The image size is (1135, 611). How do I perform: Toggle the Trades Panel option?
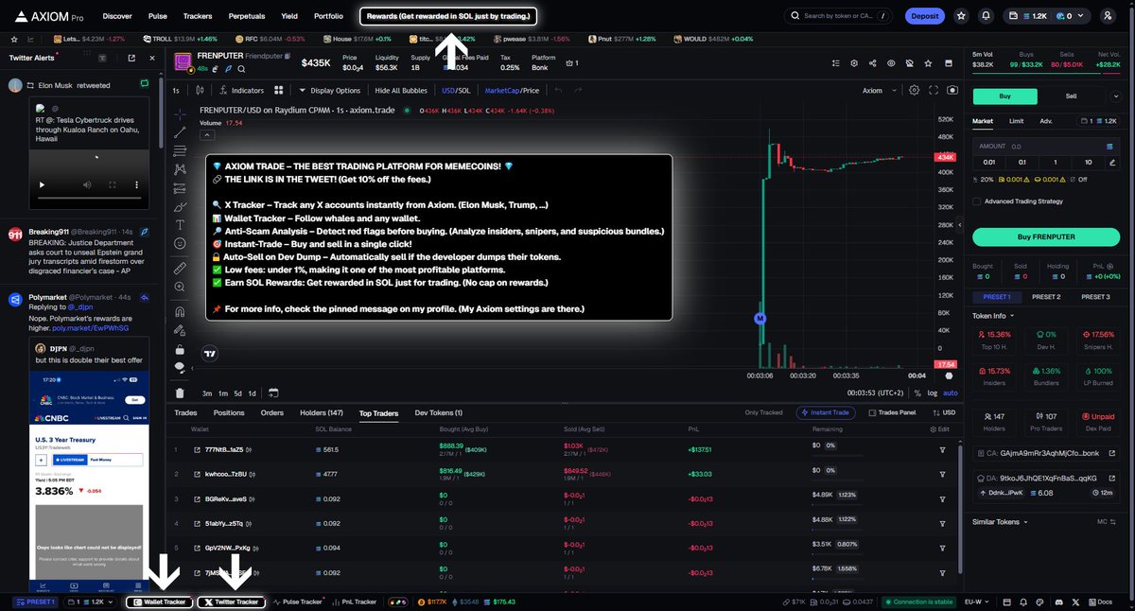[892, 412]
